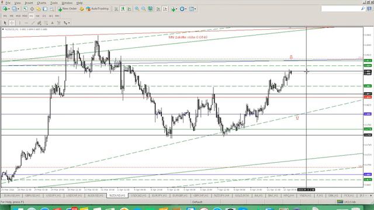Expand the arrows objects dropdown
The width and height of the screenshot is (374, 210).
click(69, 23)
